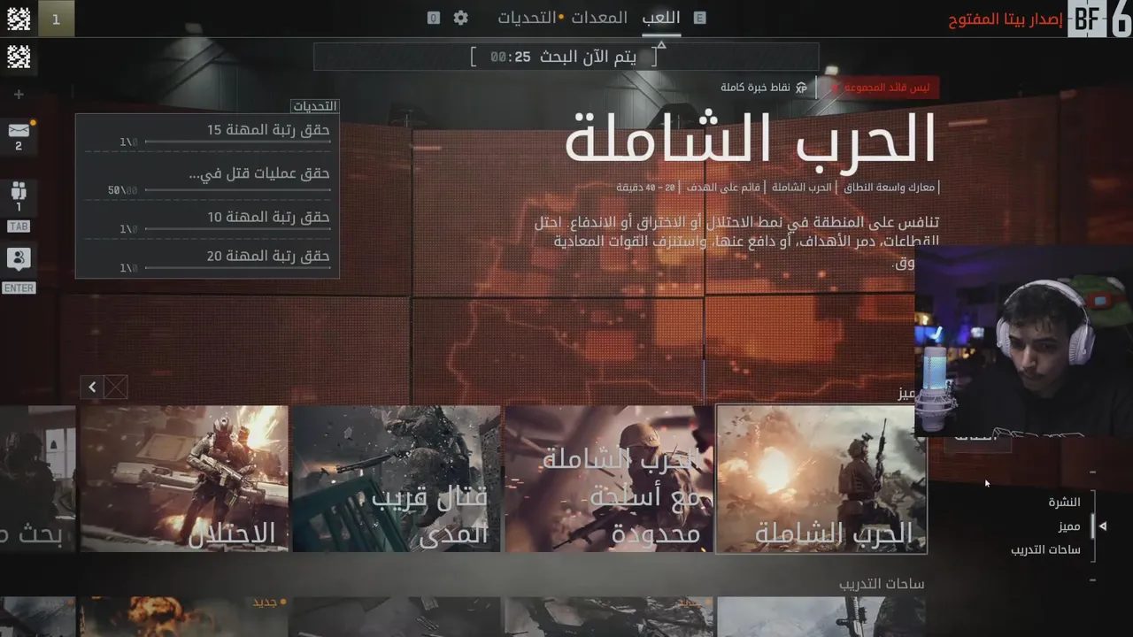The width and height of the screenshot is (1133, 637).
Task: Click the BF6 logo in the top corner
Action: tap(1099, 19)
